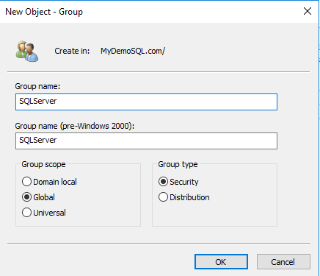The height and width of the screenshot is (276, 320).
Task: Click the MyDemoSQL.com/ path text
Action: tap(133, 51)
